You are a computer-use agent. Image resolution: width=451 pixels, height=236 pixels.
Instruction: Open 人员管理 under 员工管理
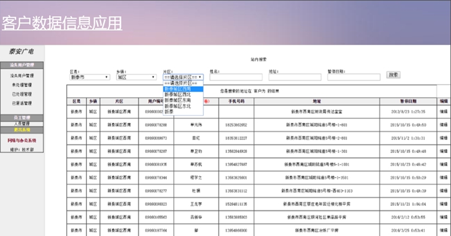22,123
